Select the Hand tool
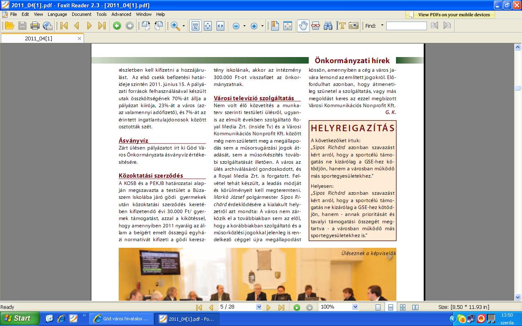This screenshot has height=326, width=522. 303,26
